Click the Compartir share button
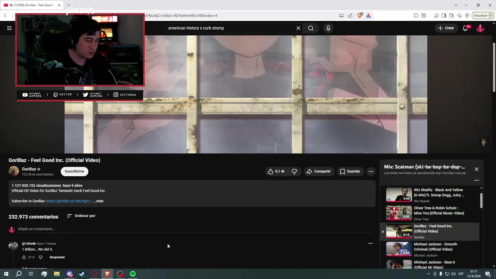Viewport: 496px width, 279px height. point(319,171)
